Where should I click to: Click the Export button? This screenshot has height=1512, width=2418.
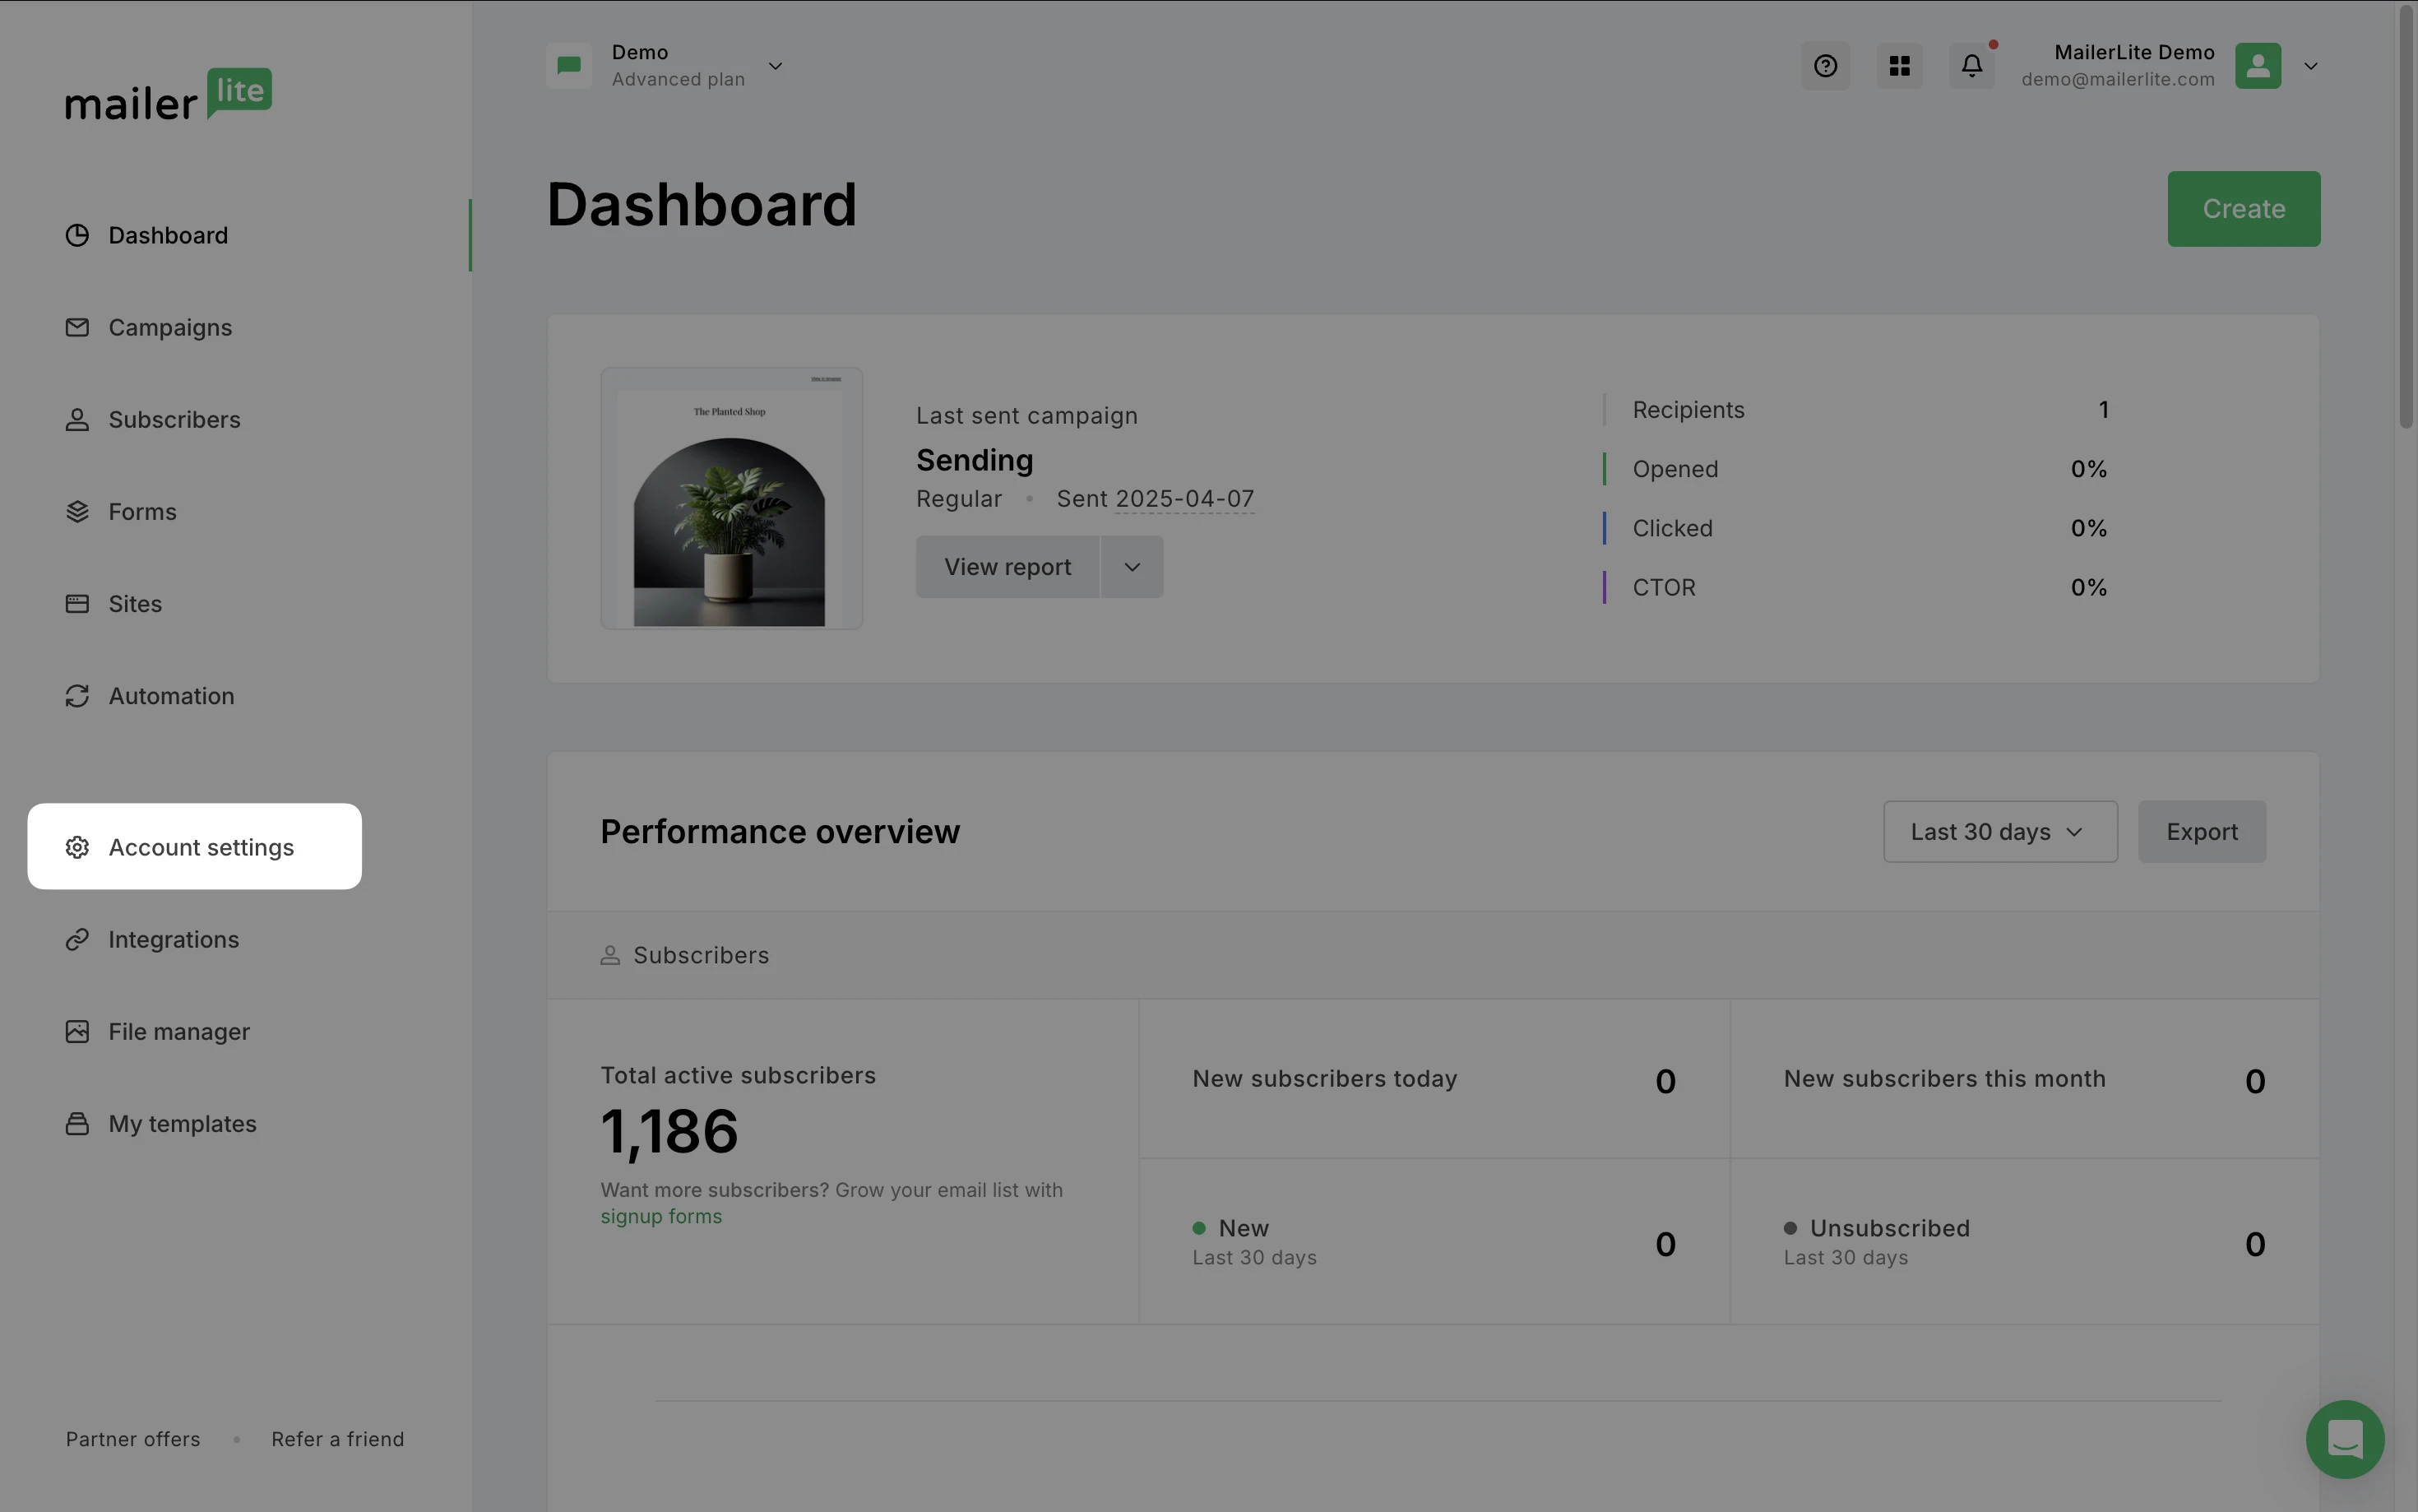coord(2201,832)
